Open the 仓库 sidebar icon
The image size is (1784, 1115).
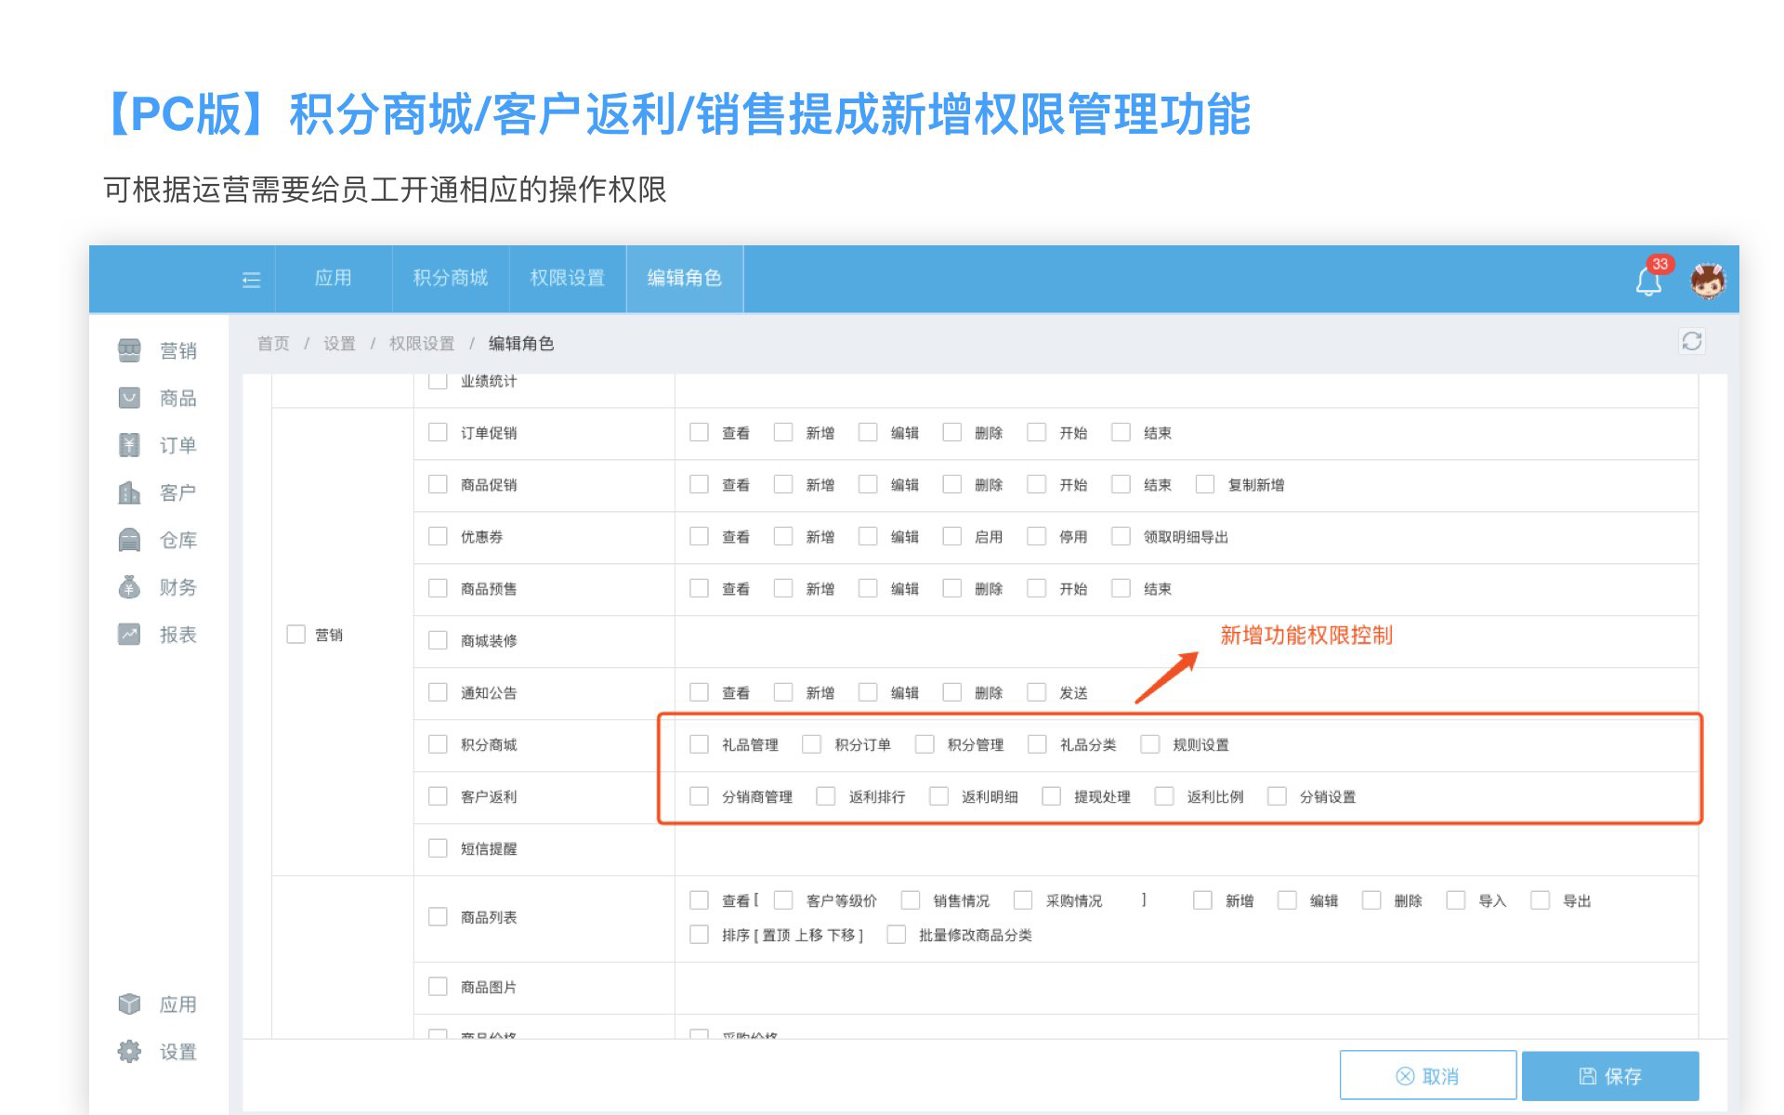129,540
